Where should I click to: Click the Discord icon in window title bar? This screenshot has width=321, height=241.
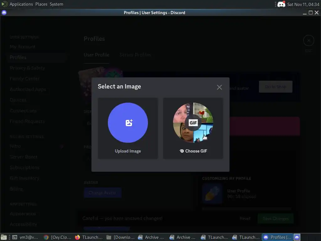point(4,13)
